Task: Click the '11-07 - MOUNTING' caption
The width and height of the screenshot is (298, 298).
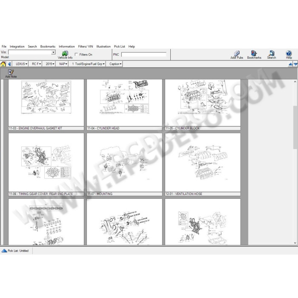Action: tap(124, 194)
